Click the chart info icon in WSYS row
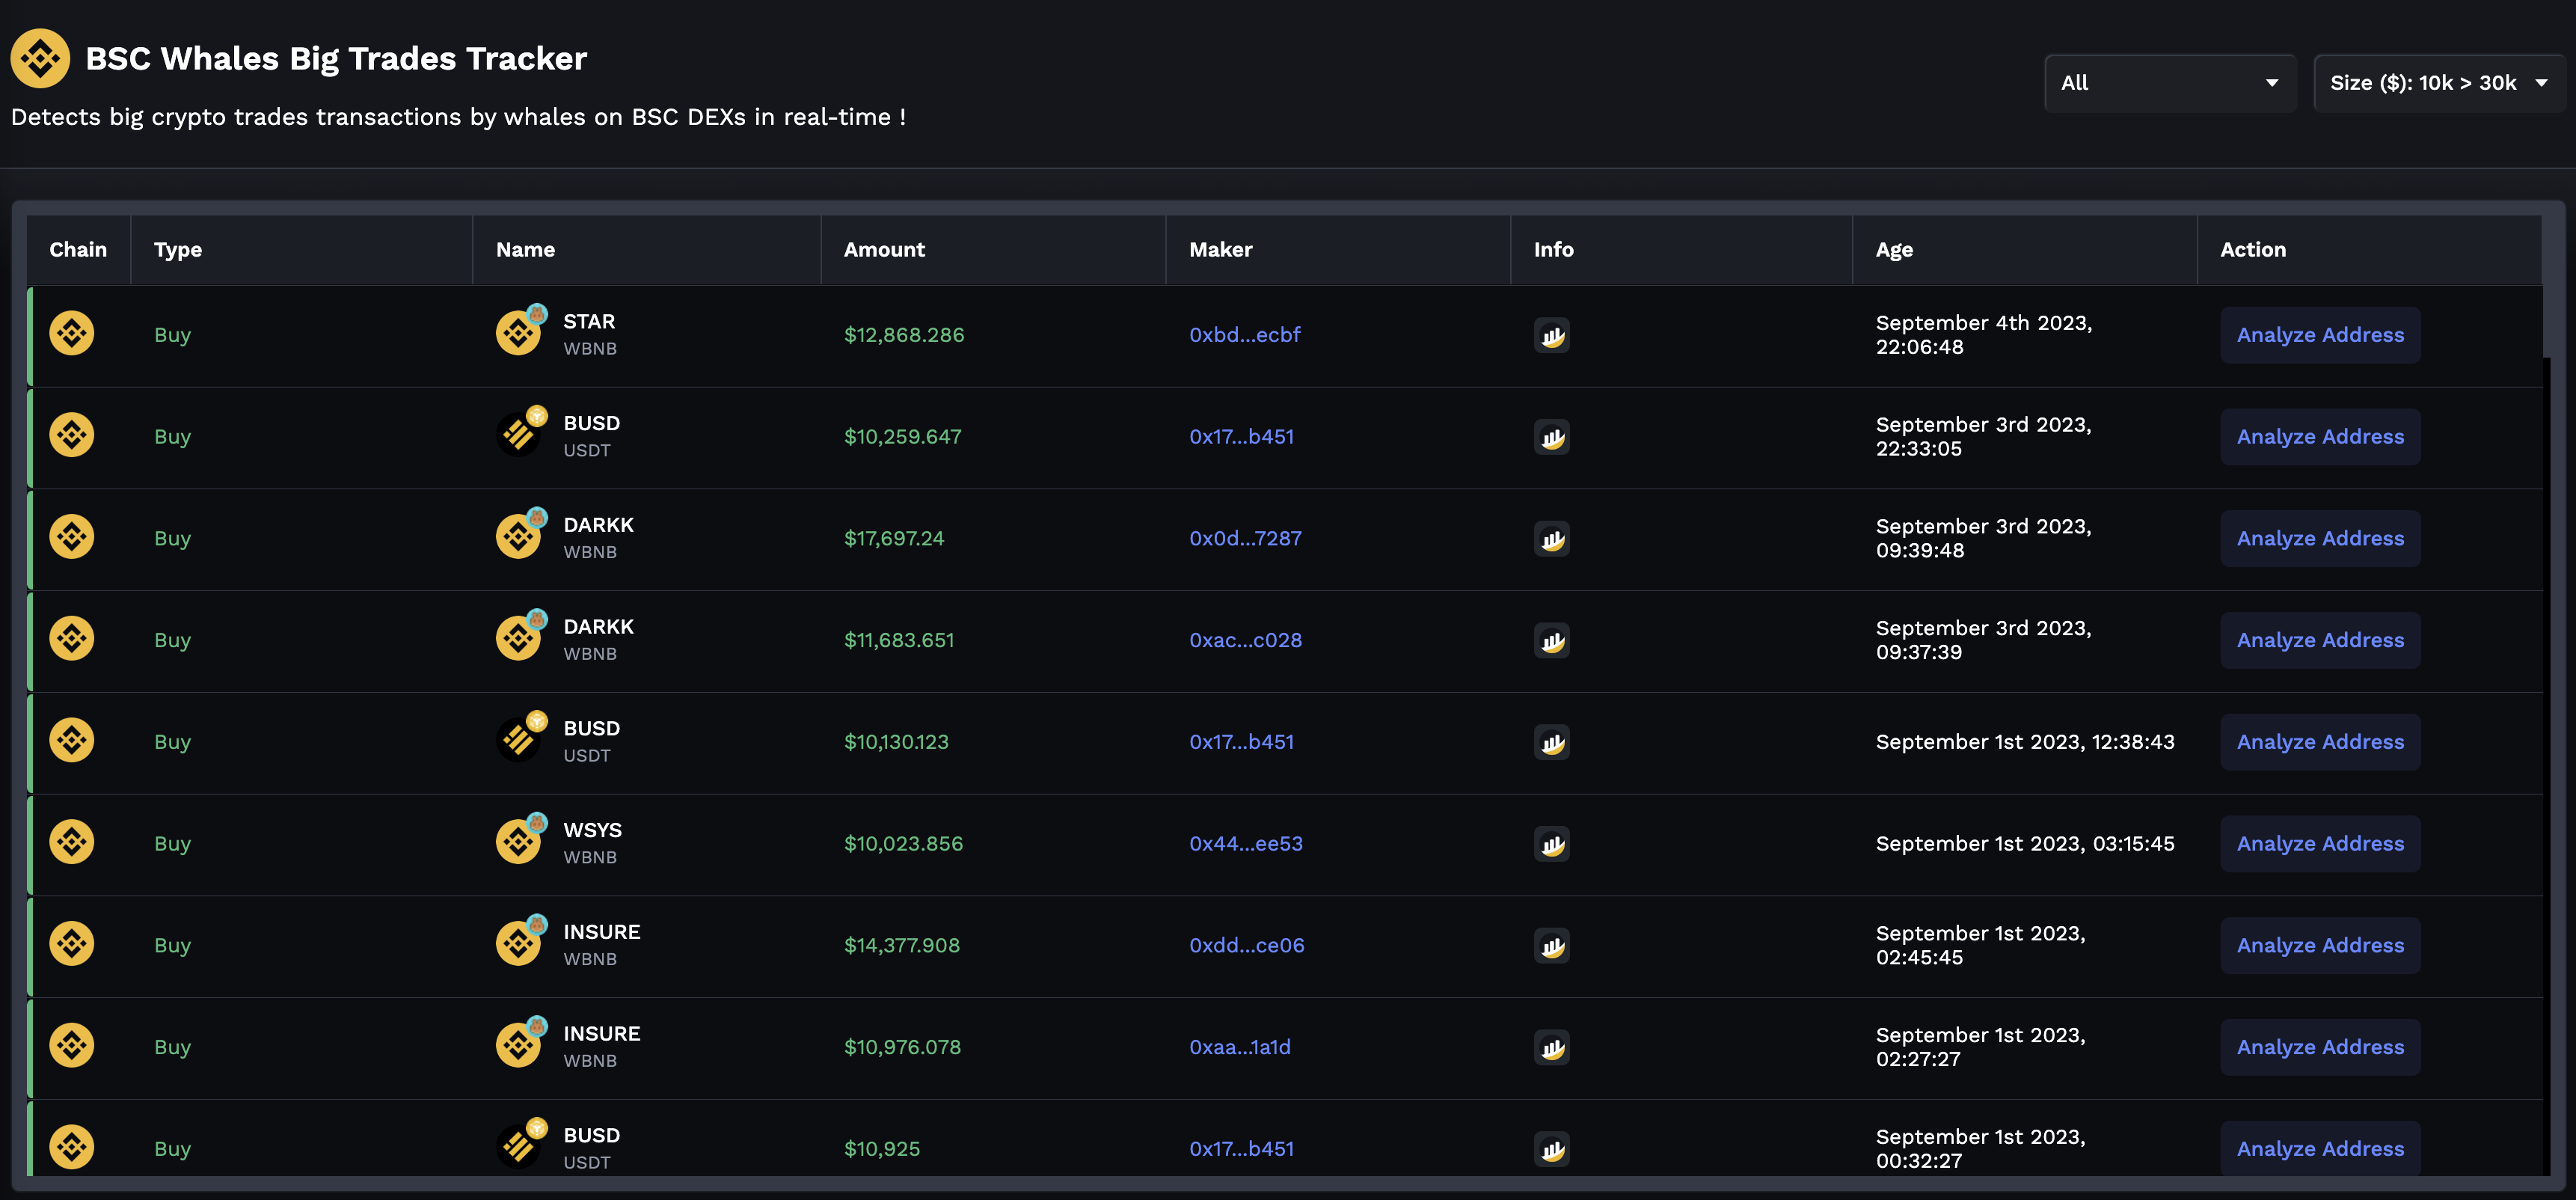This screenshot has width=2576, height=1200. tap(1551, 844)
